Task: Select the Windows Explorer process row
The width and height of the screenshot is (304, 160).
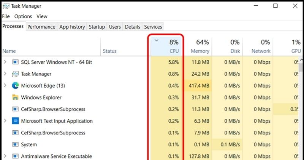Action: click(x=150, y=98)
